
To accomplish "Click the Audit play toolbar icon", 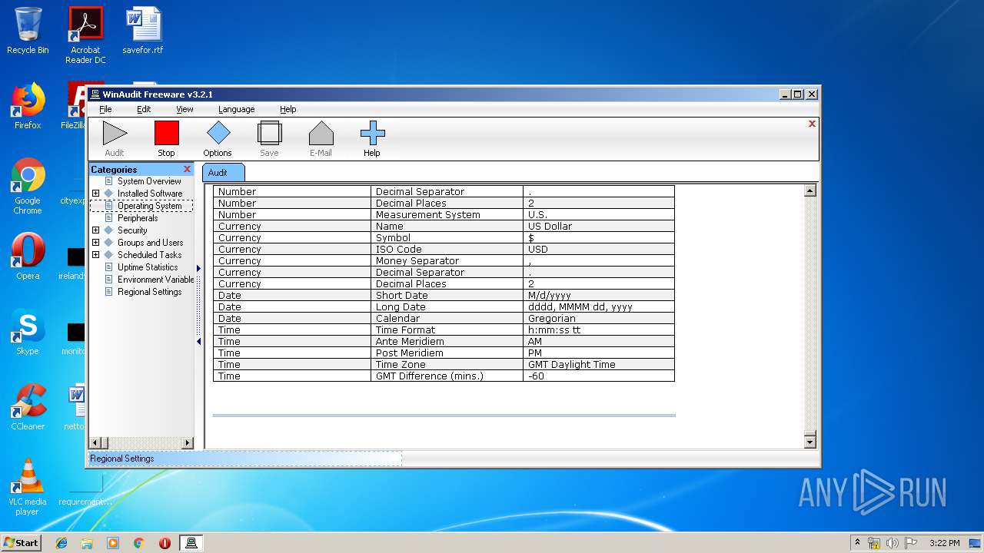I will click(115, 134).
